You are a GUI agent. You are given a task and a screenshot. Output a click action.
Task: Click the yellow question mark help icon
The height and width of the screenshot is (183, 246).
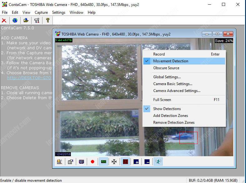pos(47,21)
